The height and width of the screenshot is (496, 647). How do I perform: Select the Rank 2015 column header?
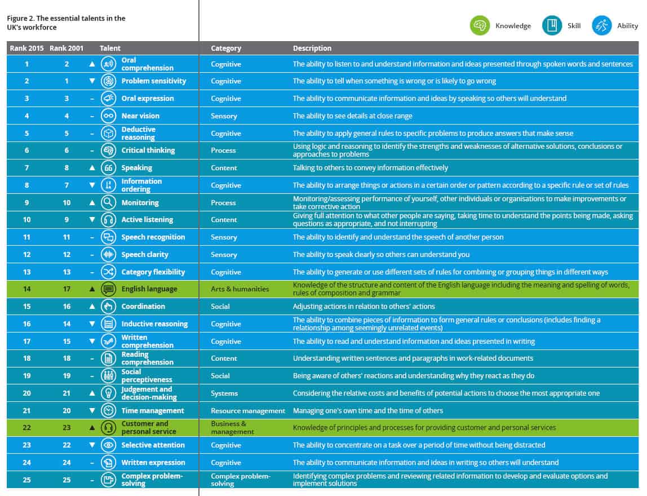coord(26,48)
